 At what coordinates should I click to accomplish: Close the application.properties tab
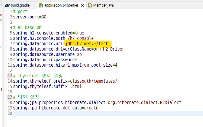pos(82,5)
